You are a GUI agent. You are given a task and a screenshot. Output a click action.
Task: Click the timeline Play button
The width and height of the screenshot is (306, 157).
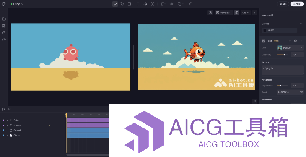click(x=3, y=109)
